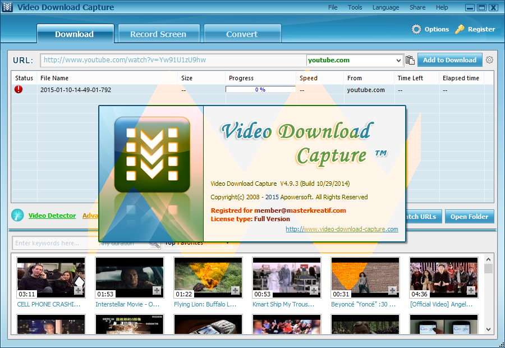Add Beyoncé Yoncé video with plus icon
Image resolution: width=505 pixels, height=348 pixels.
pos(393,291)
